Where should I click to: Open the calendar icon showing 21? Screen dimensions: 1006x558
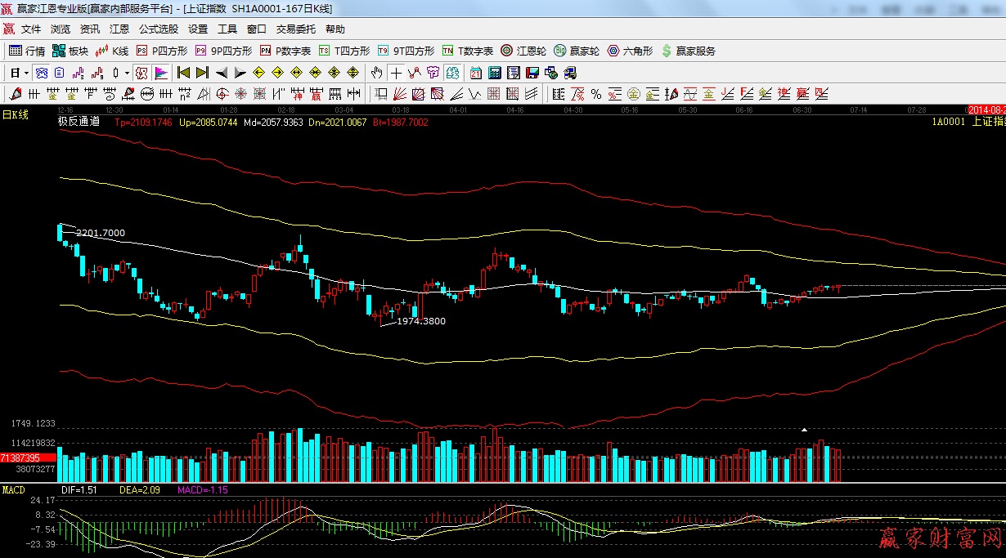pos(476,73)
